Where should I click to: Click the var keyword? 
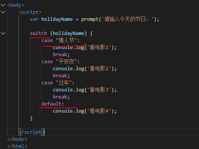(x=34, y=19)
